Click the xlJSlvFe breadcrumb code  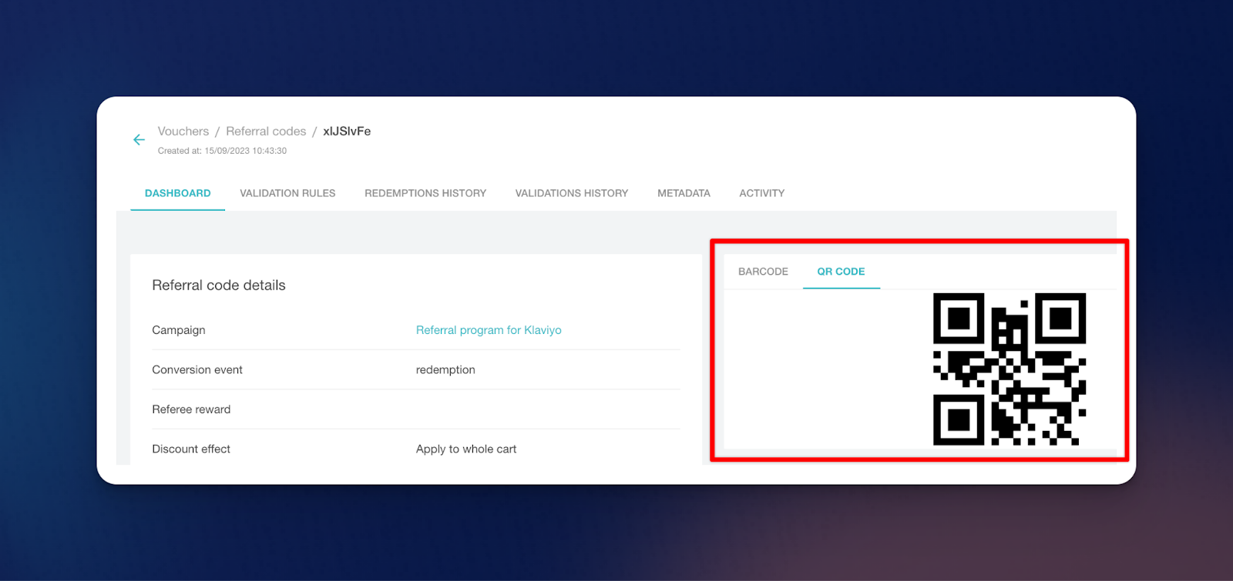[347, 132]
